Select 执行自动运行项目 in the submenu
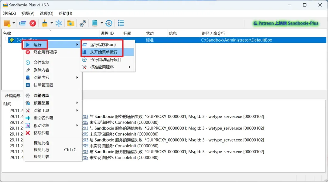 click(x=108, y=60)
